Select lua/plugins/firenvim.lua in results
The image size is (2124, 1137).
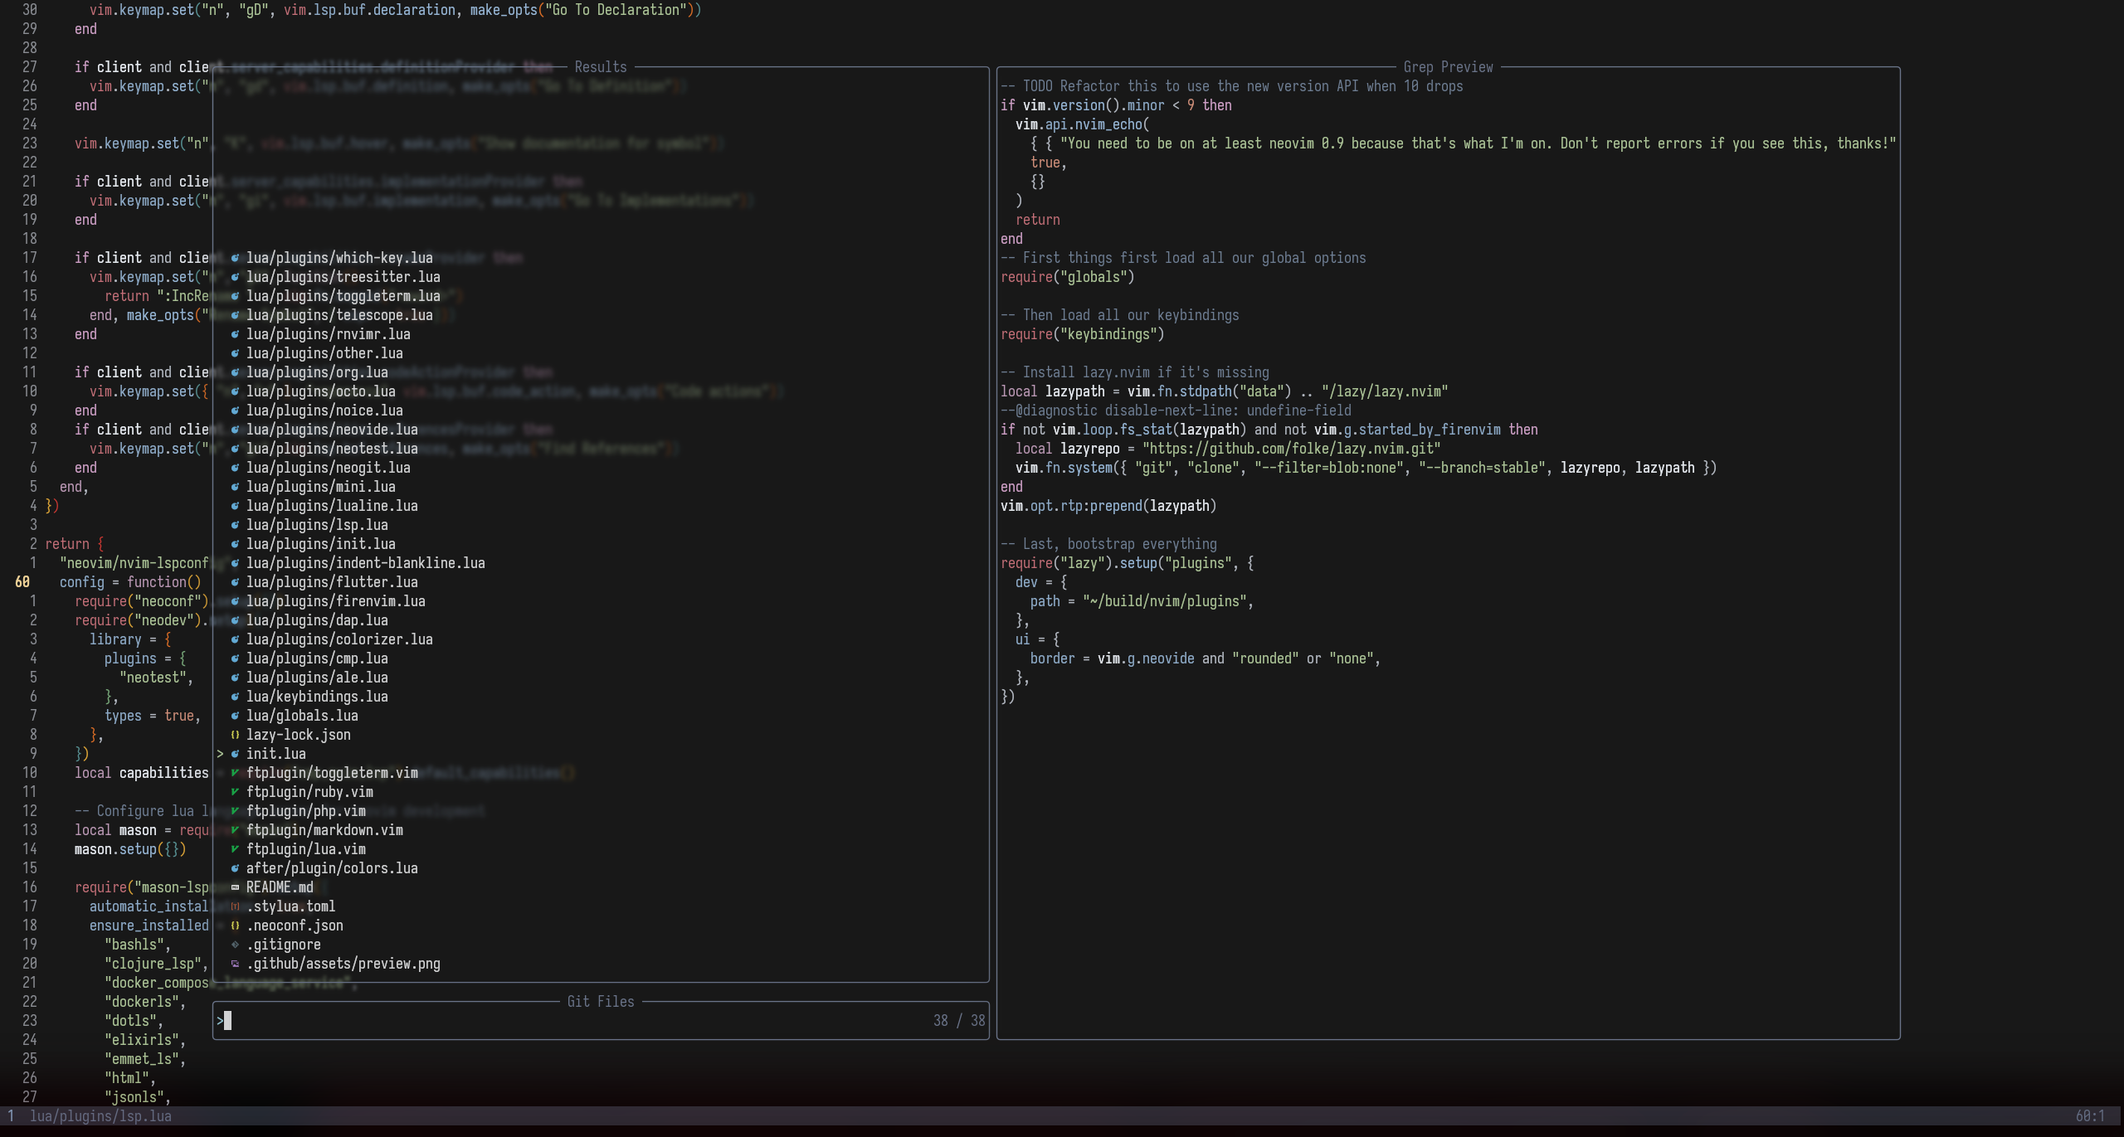point(335,601)
